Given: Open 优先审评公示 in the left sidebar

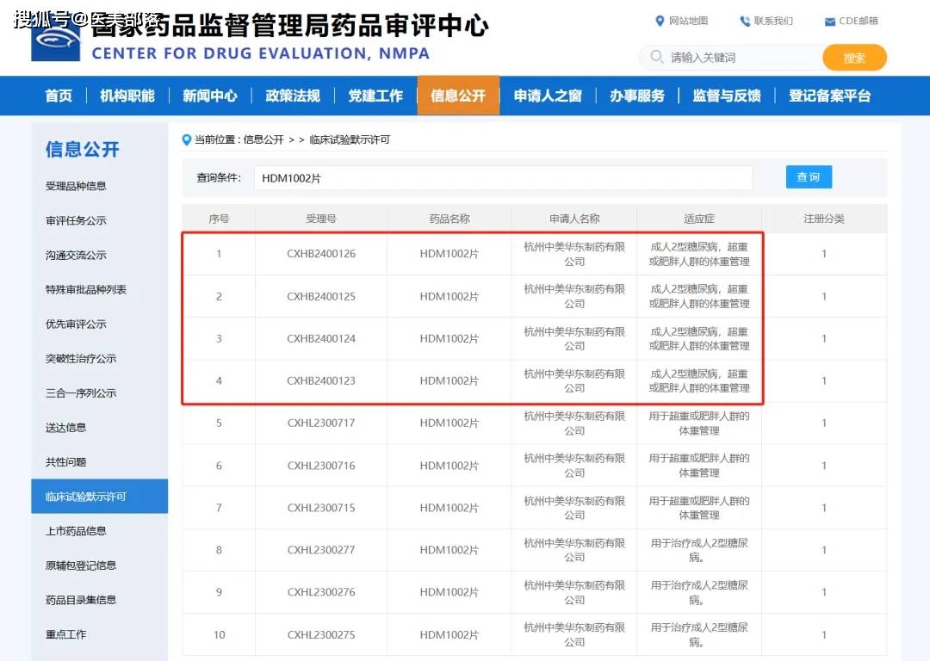Looking at the screenshot, I should tap(76, 324).
